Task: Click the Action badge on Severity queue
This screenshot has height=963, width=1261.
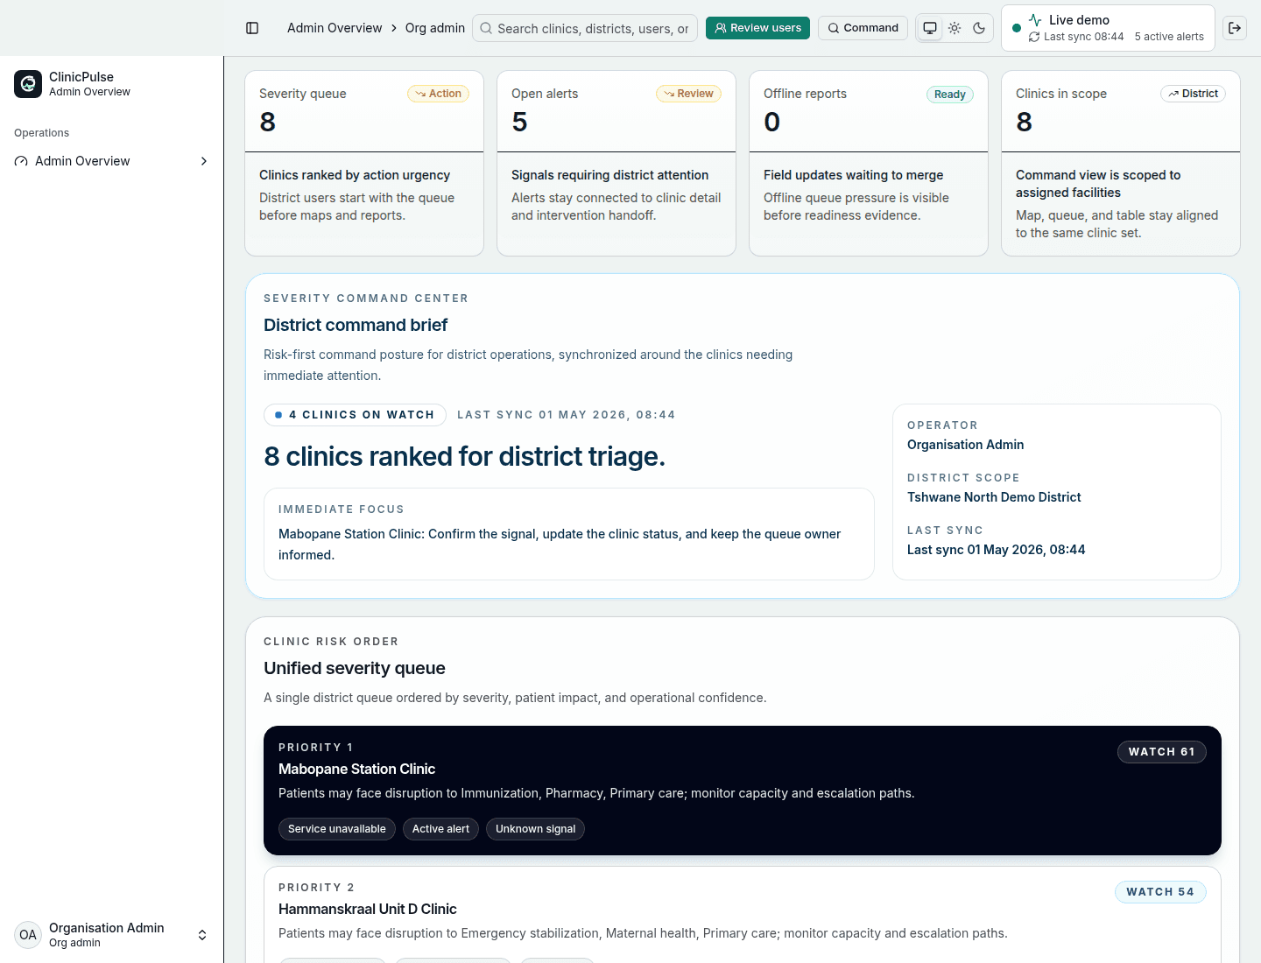Action: pyautogui.click(x=438, y=94)
